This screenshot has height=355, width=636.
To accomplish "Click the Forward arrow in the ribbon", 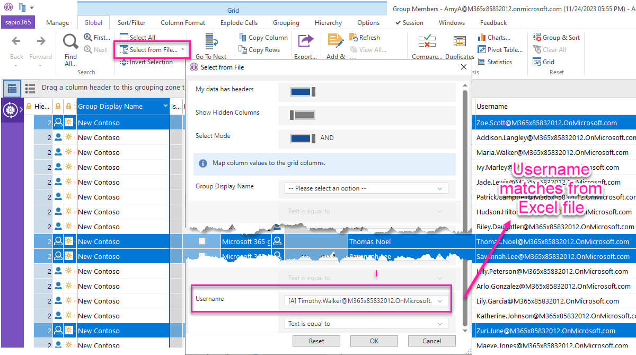I will [41, 41].
